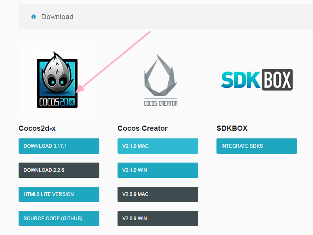Click the SDKBOX heading text
This screenshot has height=235, width=313.
232,128
